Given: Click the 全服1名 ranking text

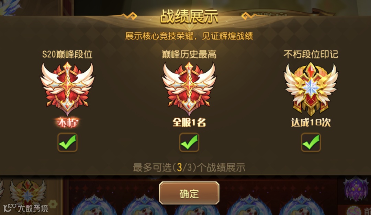Looking at the screenshot, I should point(189,122).
